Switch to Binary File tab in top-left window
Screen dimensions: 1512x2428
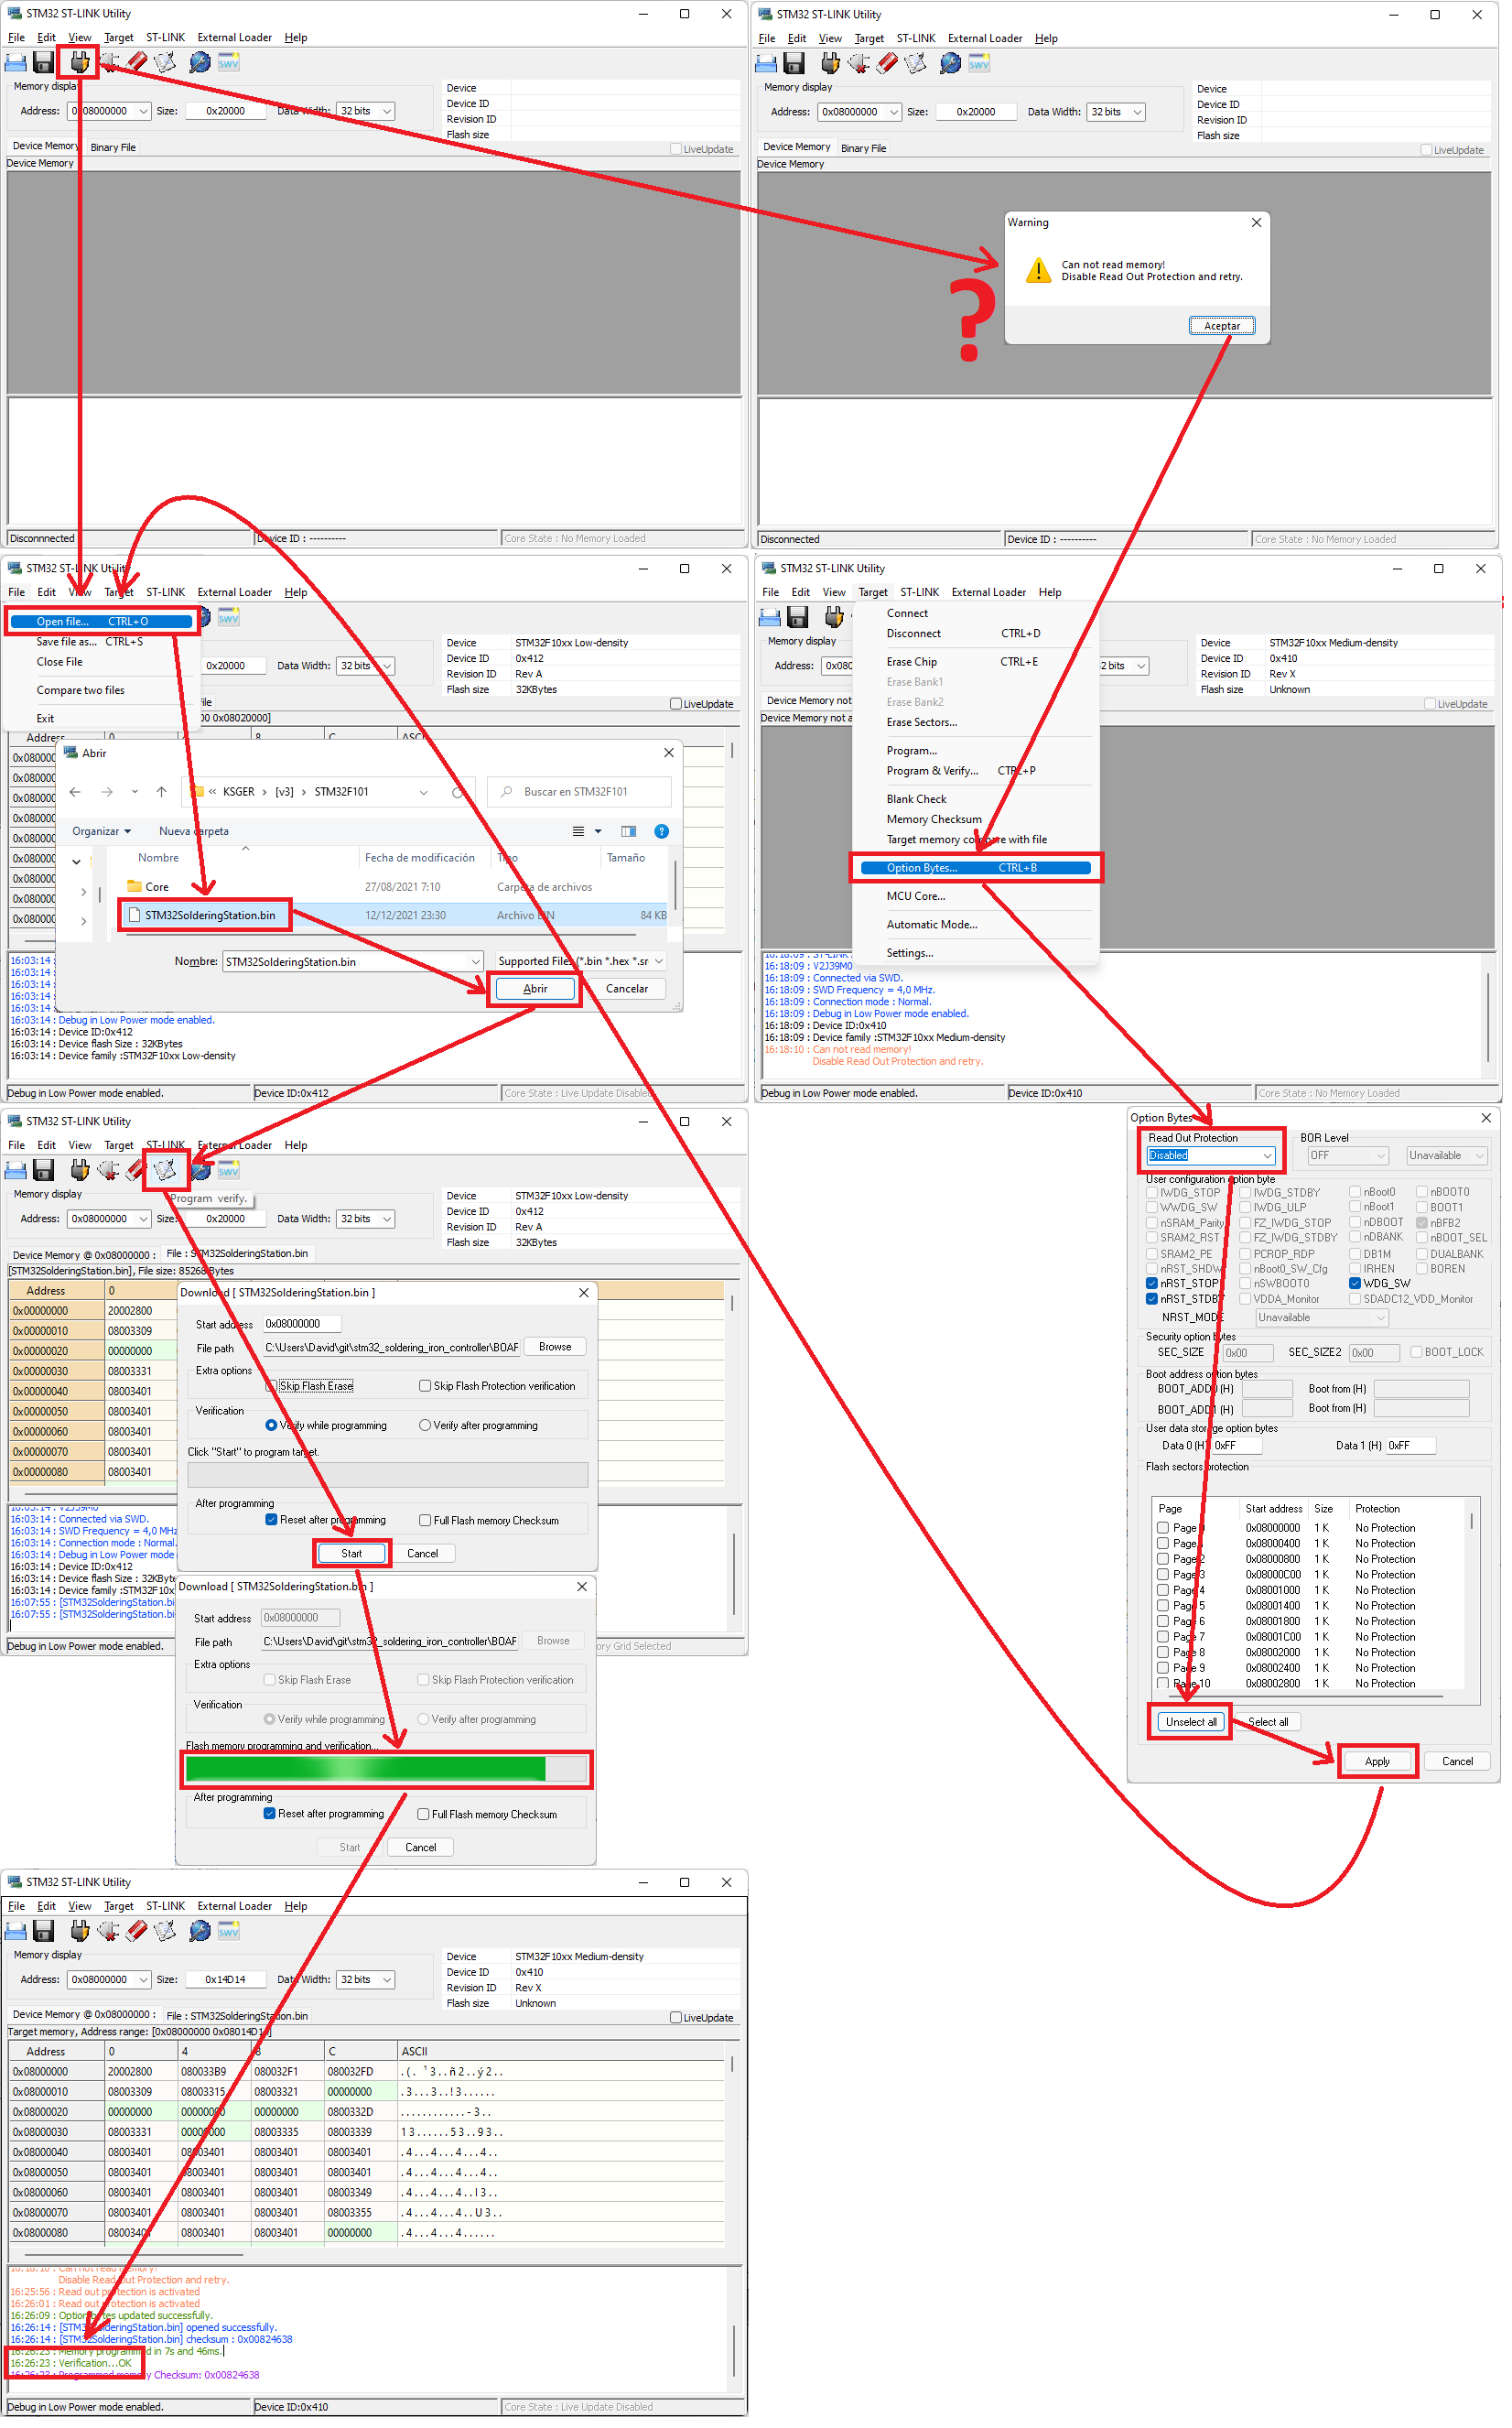(x=113, y=147)
